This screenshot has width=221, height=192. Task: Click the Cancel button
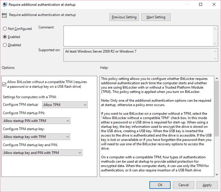pos(183,185)
